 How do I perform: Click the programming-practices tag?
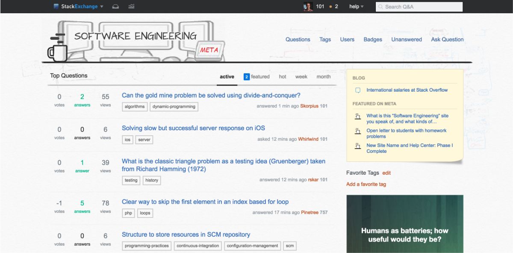[147, 246]
